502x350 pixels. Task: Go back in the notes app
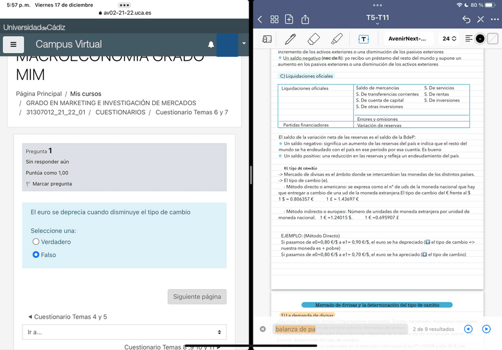[x=260, y=20]
